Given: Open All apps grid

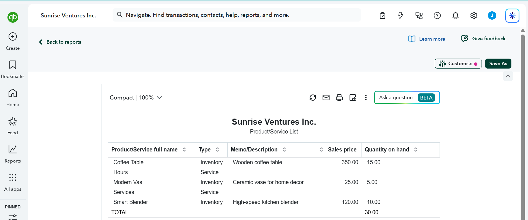Looking at the screenshot, I should [x=13, y=182].
